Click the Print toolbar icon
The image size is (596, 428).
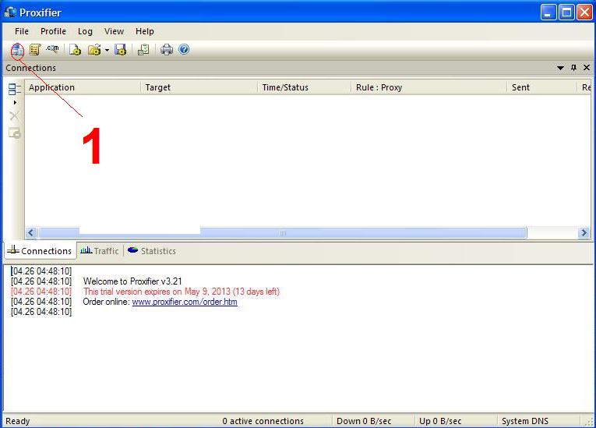click(167, 50)
